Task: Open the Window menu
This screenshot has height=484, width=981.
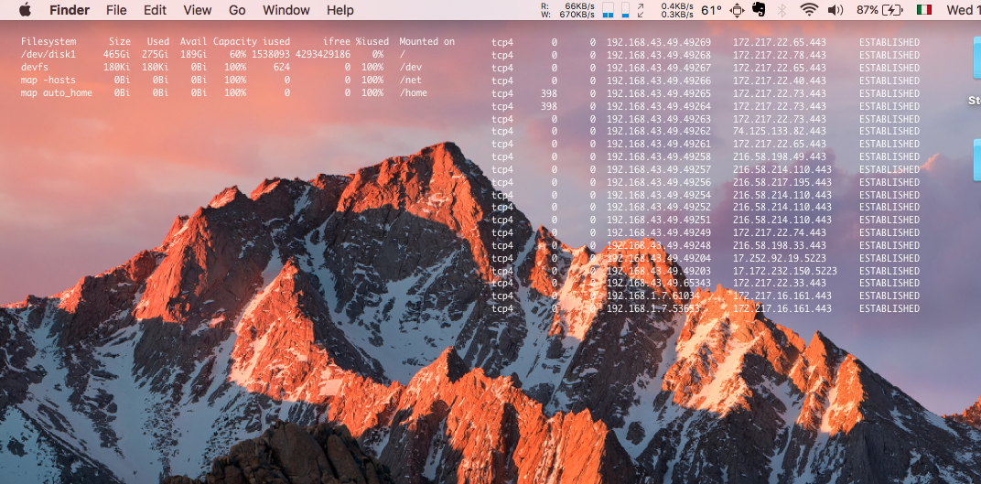Action: pyautogui.click(x=286, y=10)
